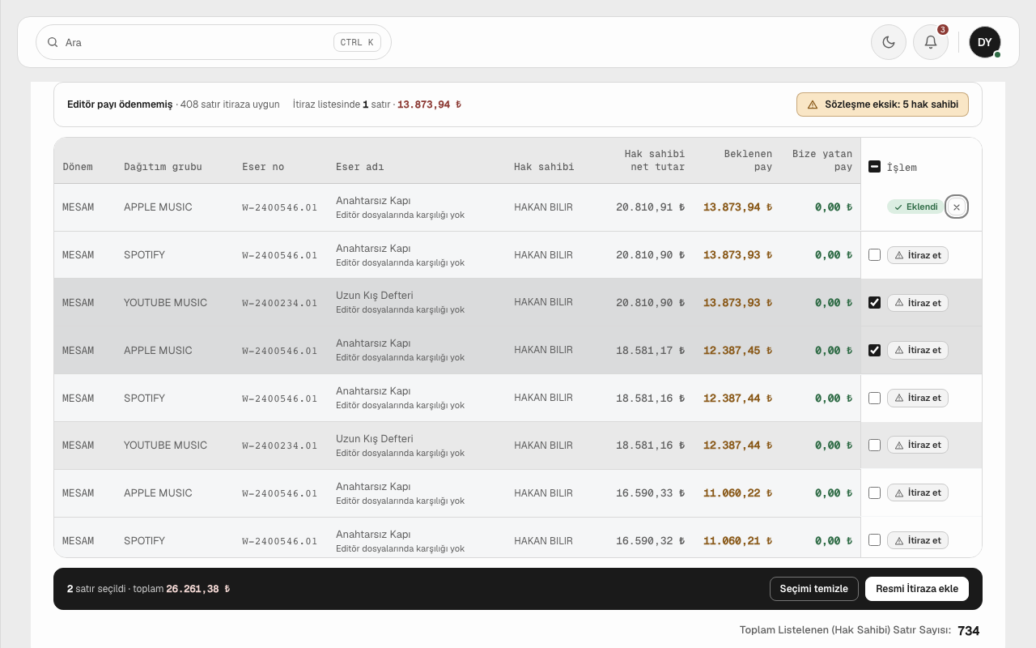1036x648 pixels.
Task: Click the Dağıtım grubu column header
Action: point(163,167)
